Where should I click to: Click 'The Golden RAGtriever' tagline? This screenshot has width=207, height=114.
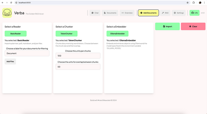tap(35, 14)
